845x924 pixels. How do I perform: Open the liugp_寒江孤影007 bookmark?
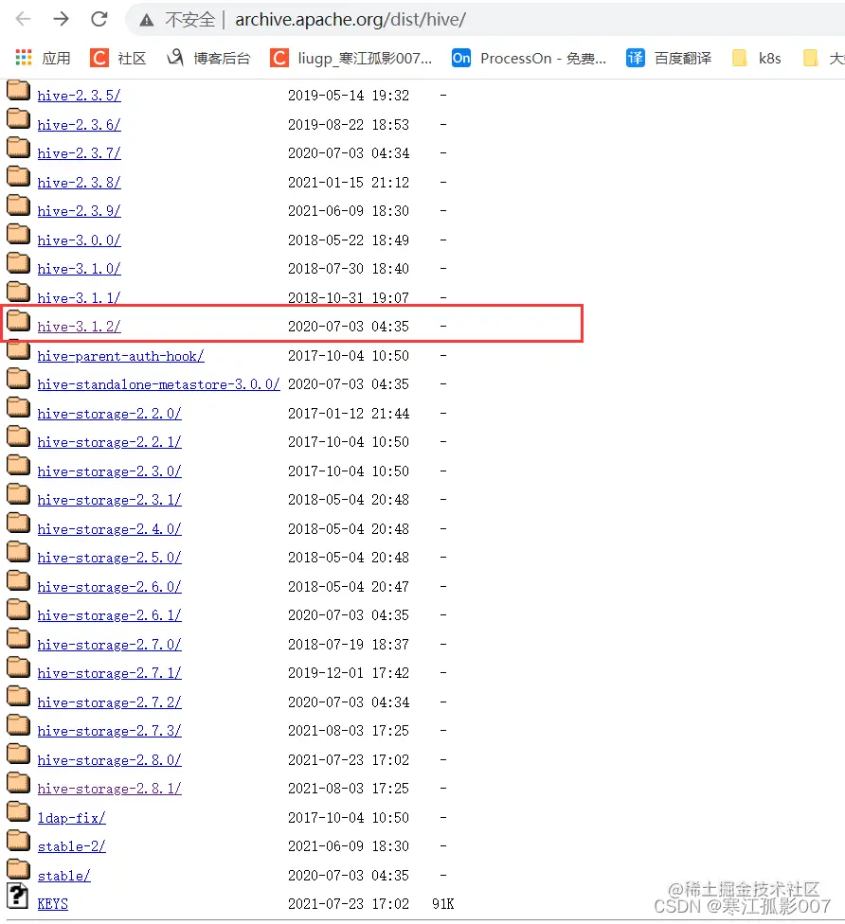[x=351, y=58]
